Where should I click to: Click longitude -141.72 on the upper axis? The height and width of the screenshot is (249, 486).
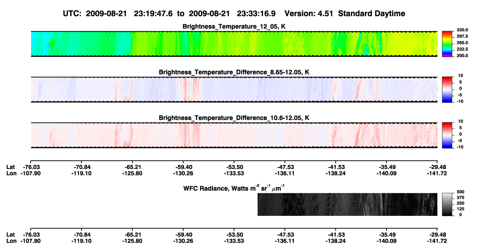click(x=437, y=173)
